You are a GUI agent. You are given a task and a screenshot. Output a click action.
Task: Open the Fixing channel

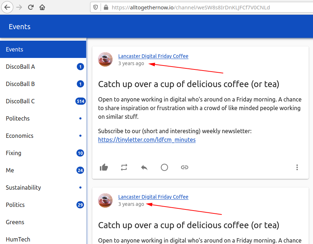point(13,153)
